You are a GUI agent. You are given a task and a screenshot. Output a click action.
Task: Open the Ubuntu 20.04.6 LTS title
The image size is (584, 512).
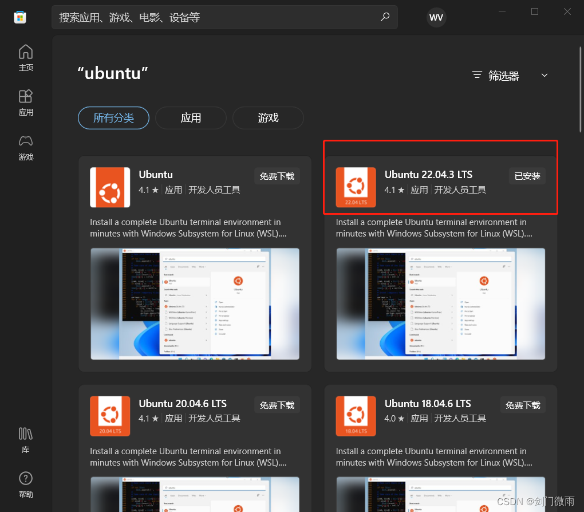(x=183, y=404)
